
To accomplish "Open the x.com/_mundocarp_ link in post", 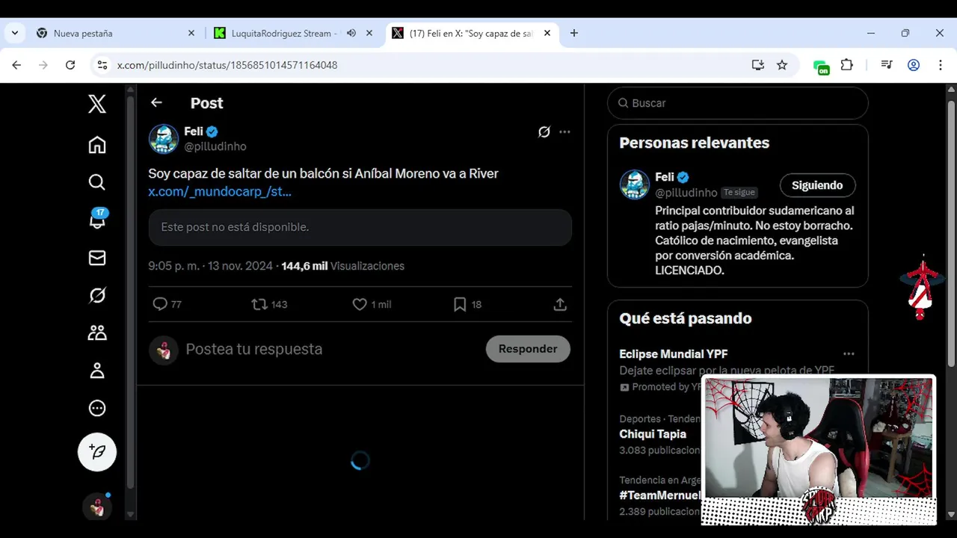I will 220,191.
